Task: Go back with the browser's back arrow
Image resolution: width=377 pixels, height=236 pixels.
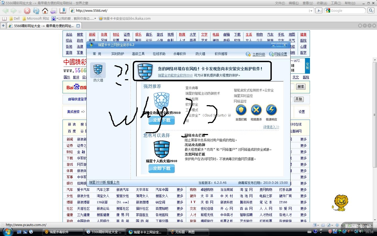Action: tap(5, 11)
